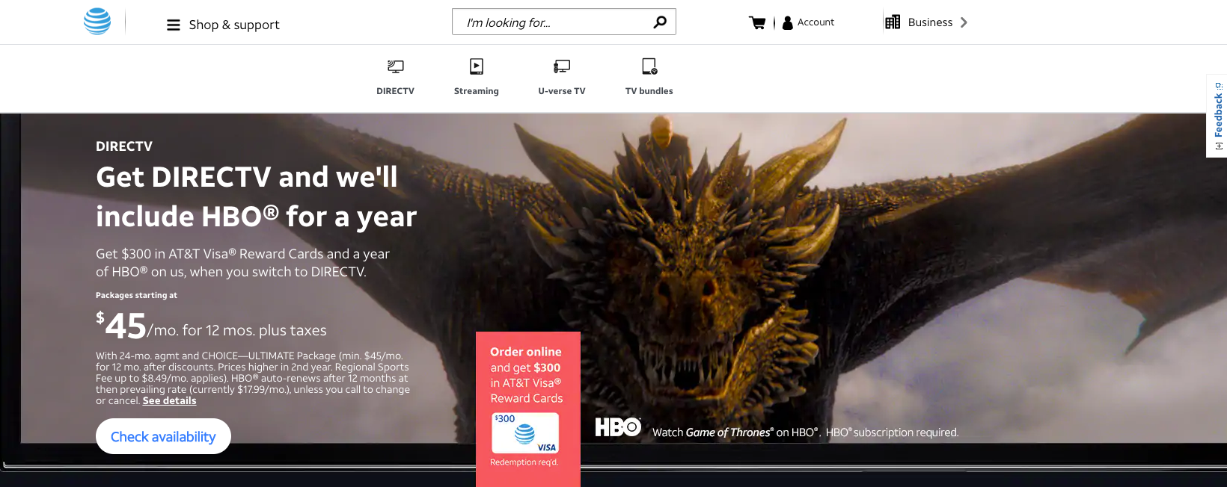Open the shopping cart

757,22
